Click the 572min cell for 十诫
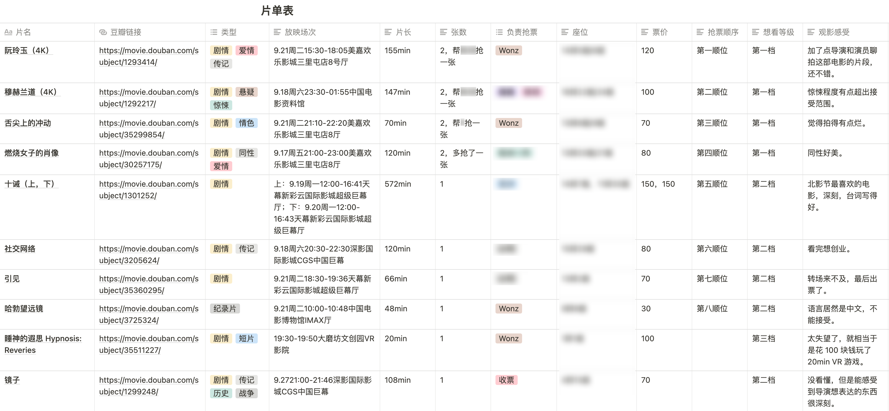 (x=398, y=184)
